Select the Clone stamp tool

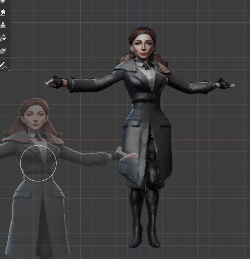click(x=4, y=25)
